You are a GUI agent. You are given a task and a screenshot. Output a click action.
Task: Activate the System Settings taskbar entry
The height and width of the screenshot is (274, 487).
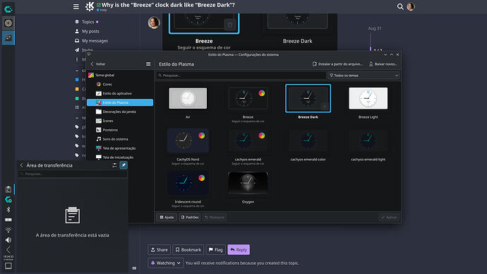point(8,37)
